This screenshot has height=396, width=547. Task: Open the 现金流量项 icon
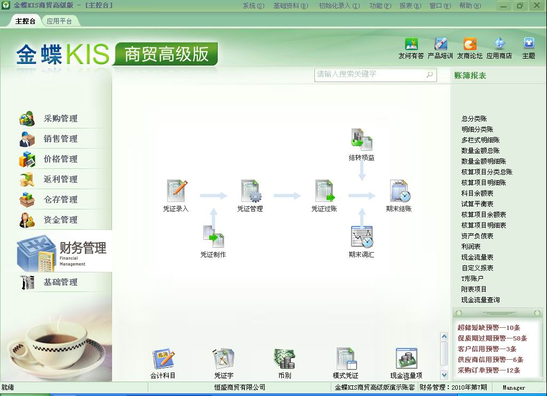[x=407, y=359]
